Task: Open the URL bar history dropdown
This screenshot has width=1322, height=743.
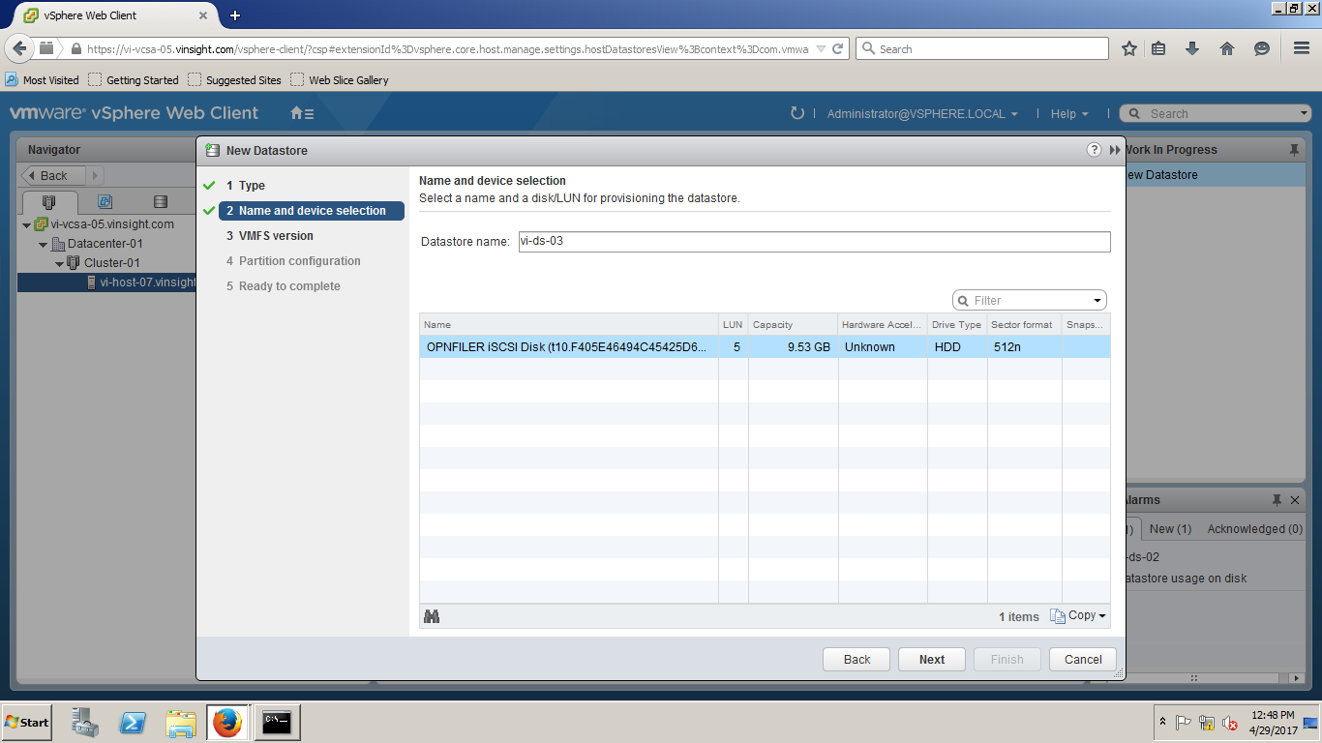Action: tap(821, 48)
